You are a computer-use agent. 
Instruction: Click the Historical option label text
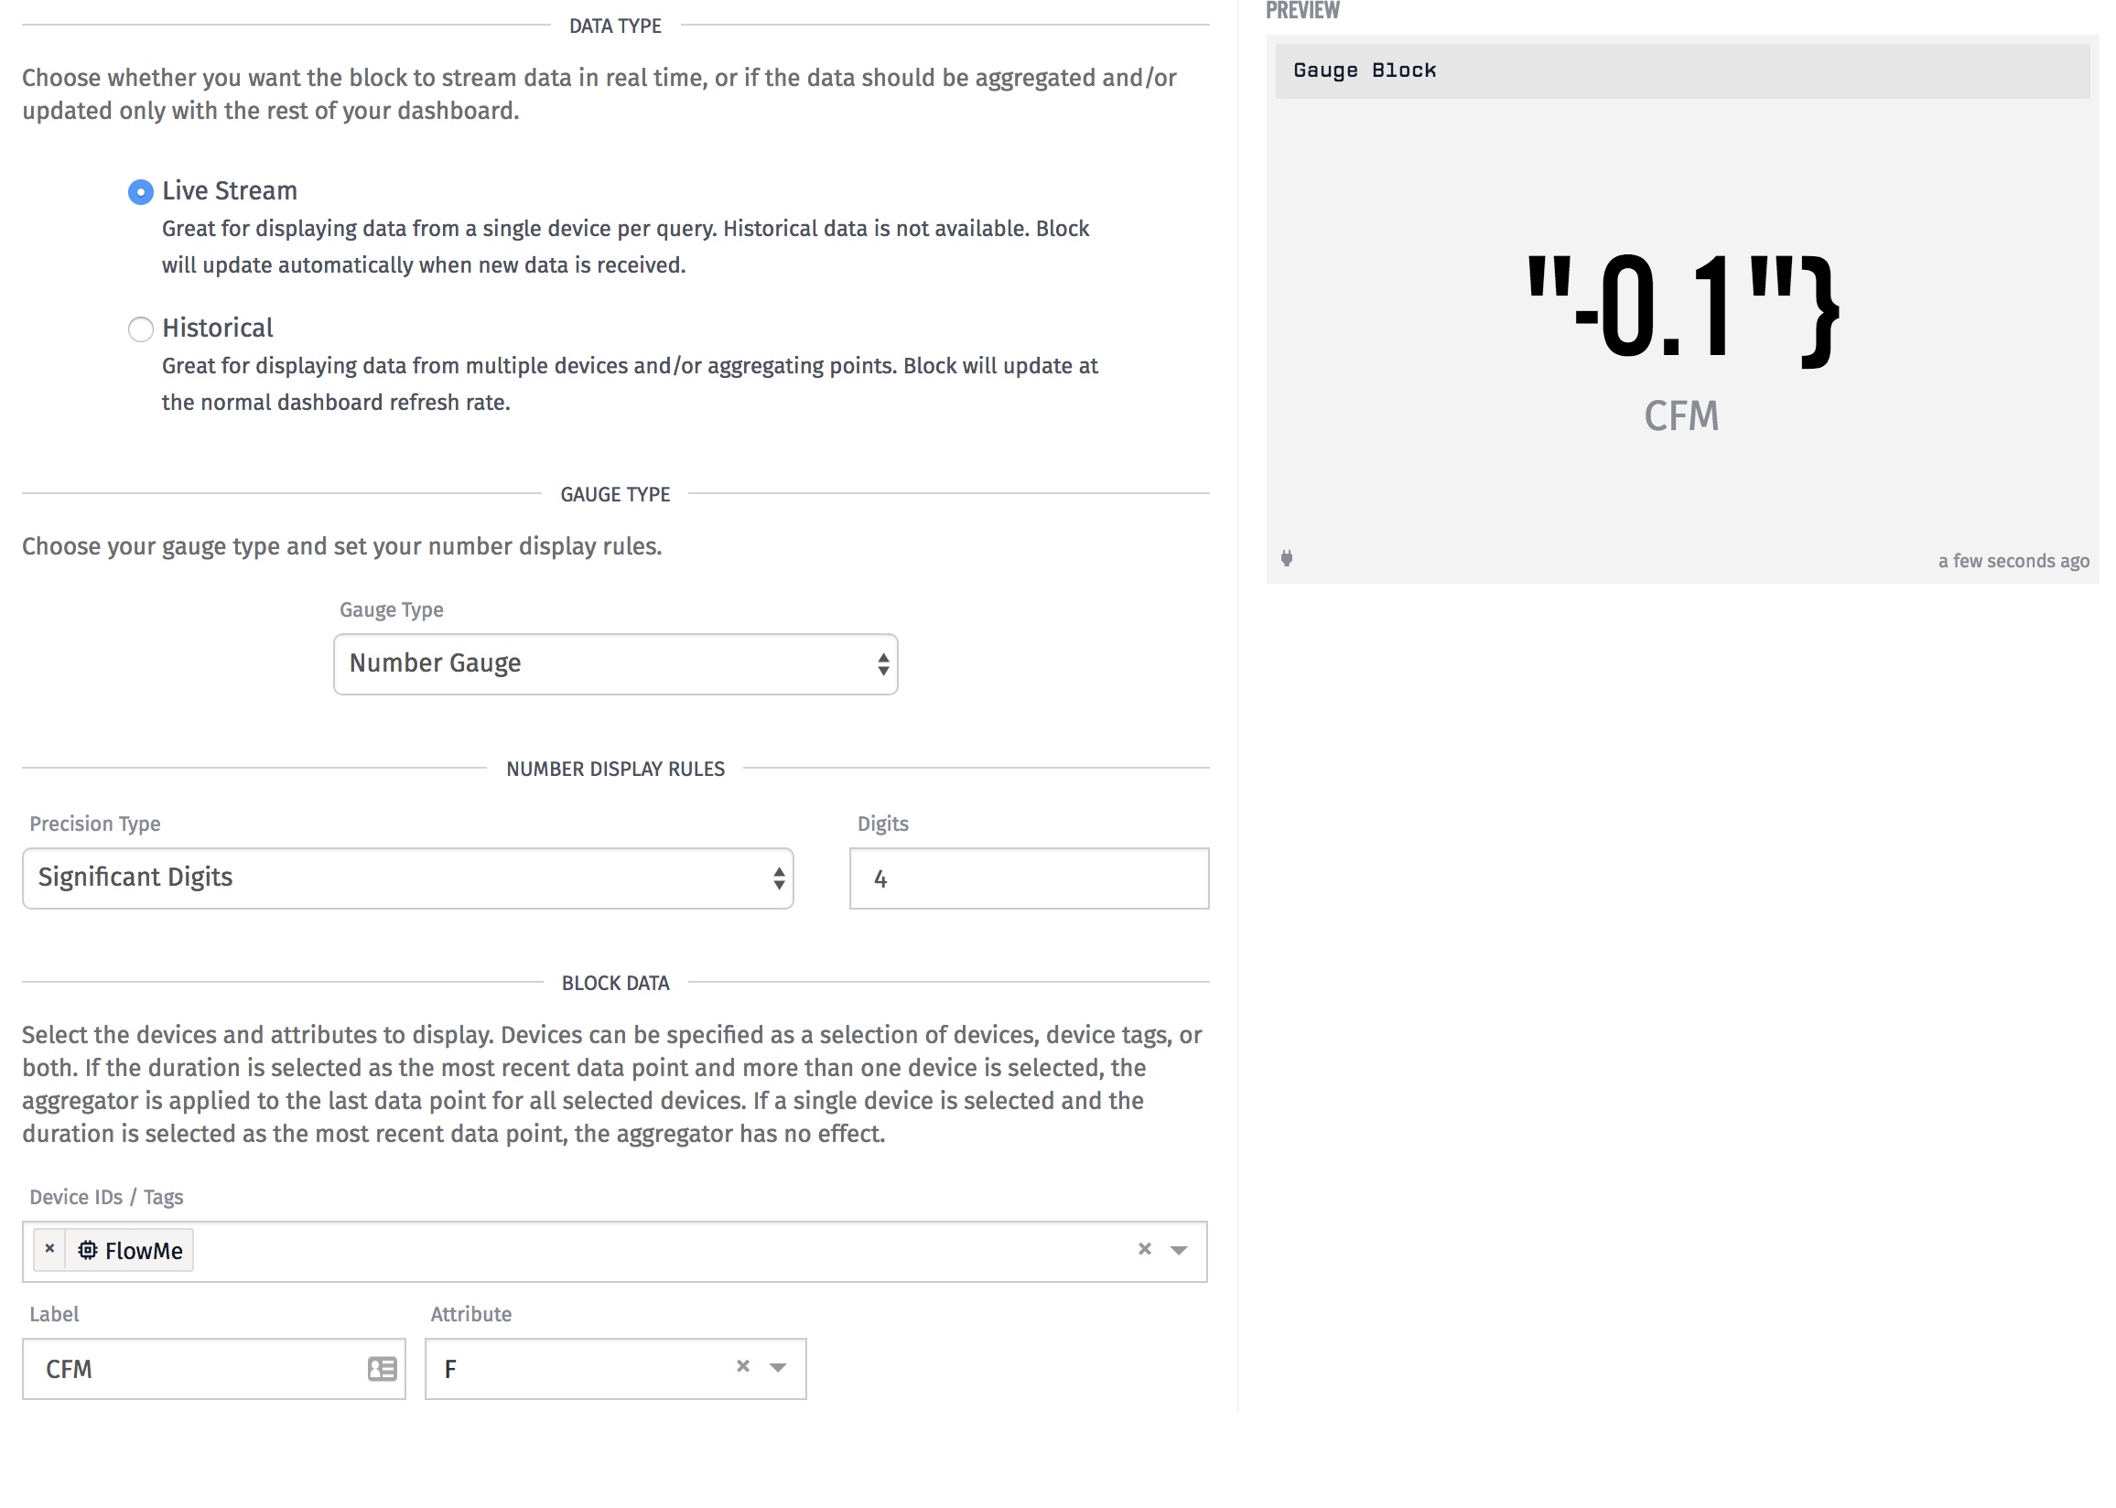tap(217, 328)
